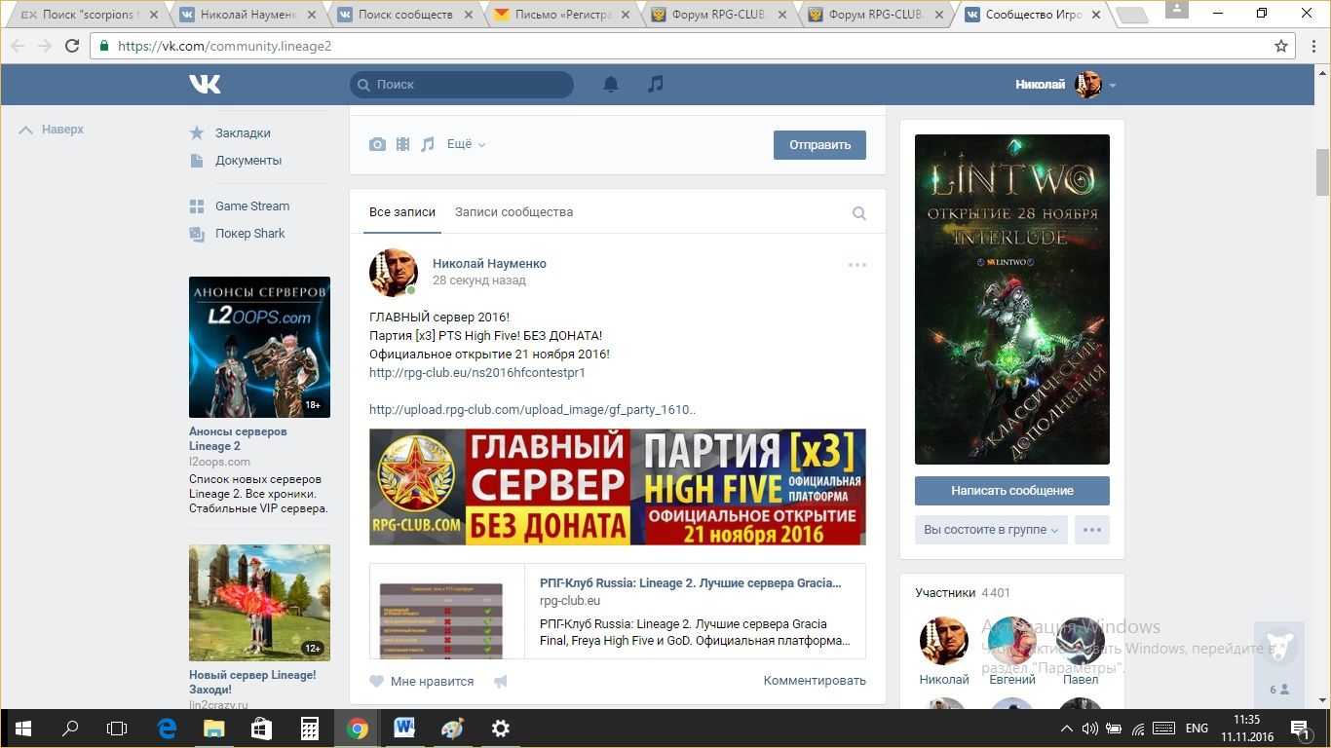
Task: Show hidden system tray icons
Action: (x=1067, y=729)
